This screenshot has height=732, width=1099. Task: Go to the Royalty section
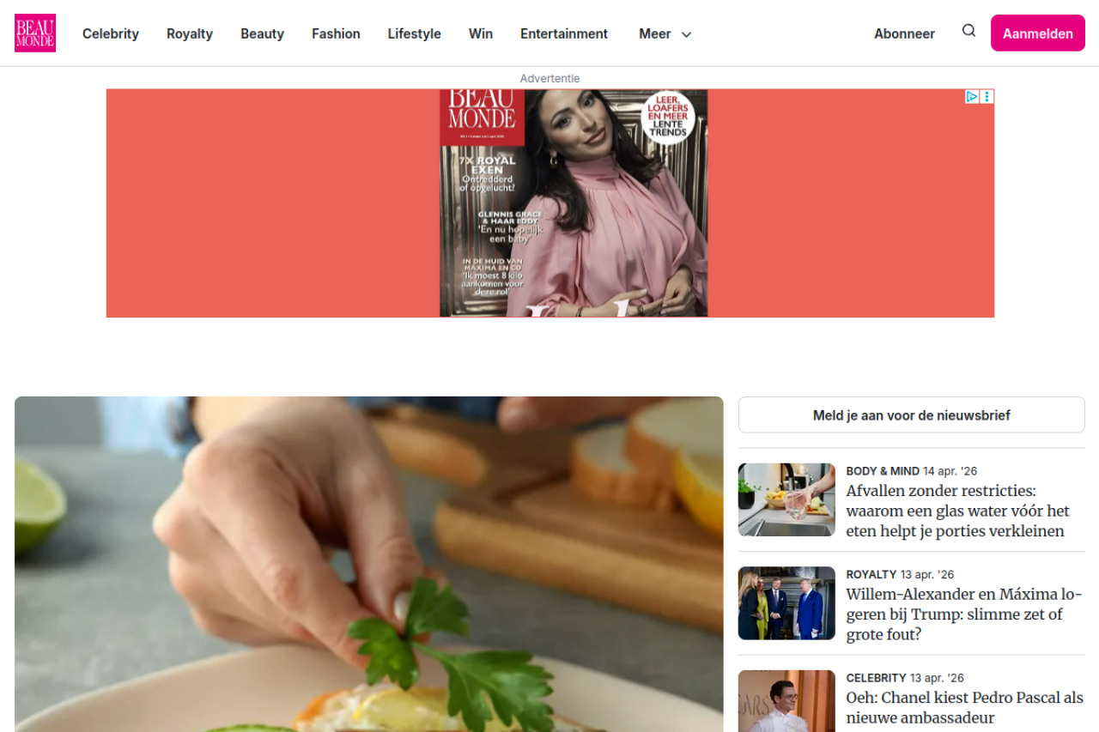(x=190, y=34)
